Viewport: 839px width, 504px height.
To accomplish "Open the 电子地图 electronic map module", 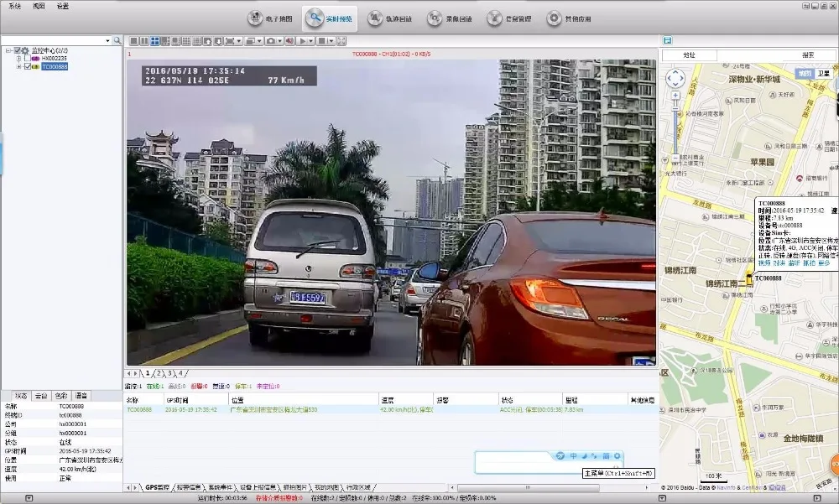I will pos(271,18).
